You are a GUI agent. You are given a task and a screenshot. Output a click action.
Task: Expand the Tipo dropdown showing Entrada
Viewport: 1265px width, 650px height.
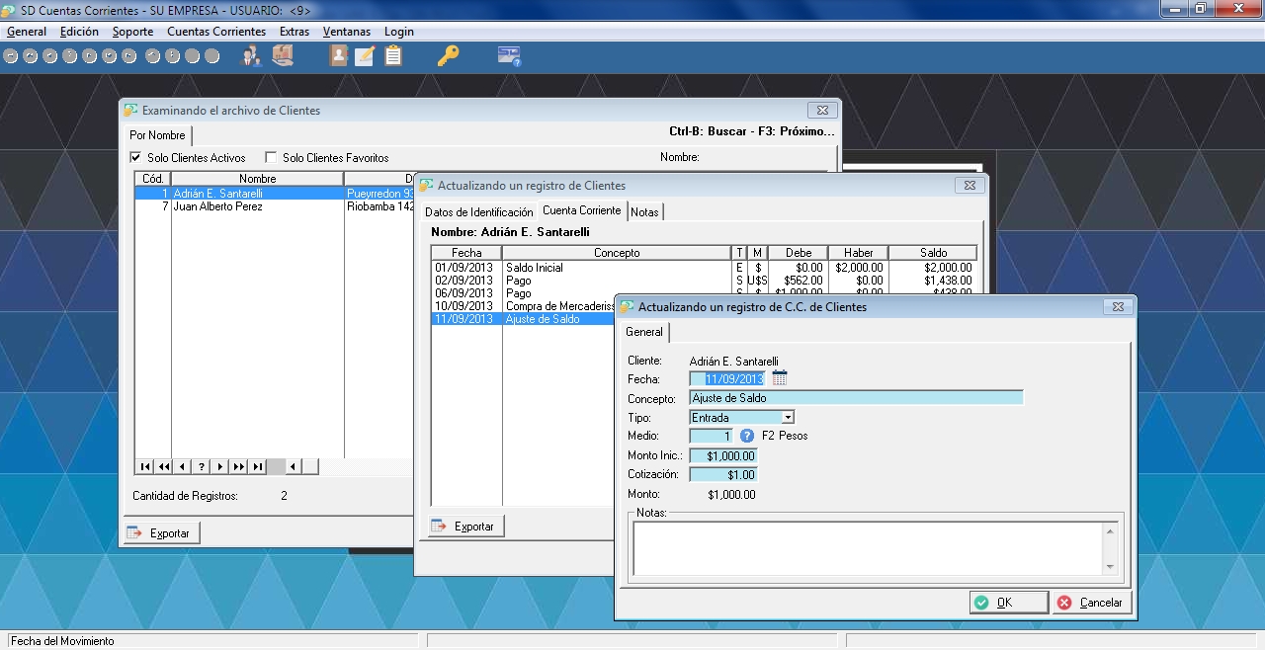[x=788, y=418]
